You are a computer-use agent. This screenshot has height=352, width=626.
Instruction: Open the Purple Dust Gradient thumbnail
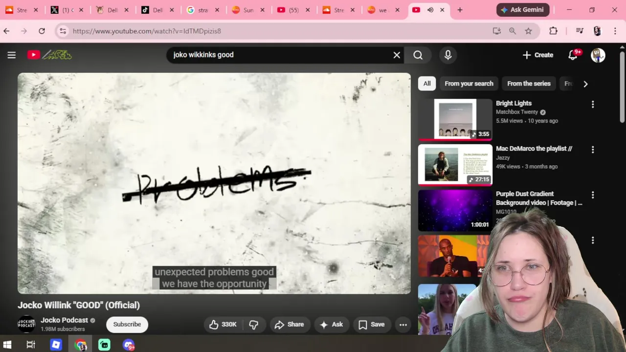(x=455, y=210)
